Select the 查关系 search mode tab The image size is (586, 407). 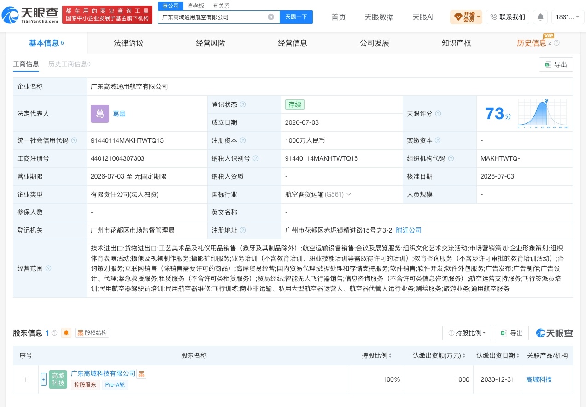(x=221, y=6)
